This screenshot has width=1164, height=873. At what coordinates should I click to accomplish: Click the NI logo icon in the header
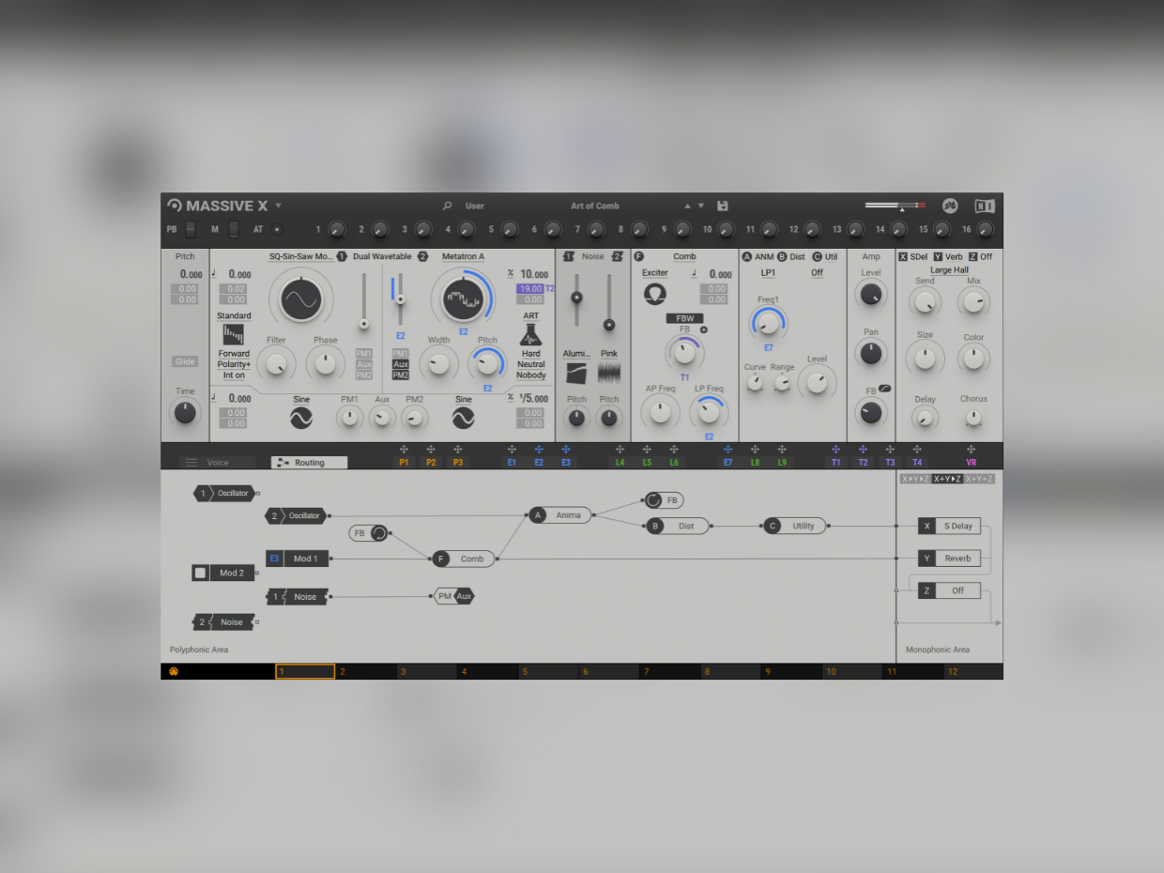984,205
